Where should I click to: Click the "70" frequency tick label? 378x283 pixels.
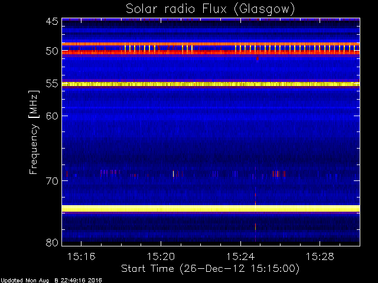pyautogui.click(x=52, y=181)
